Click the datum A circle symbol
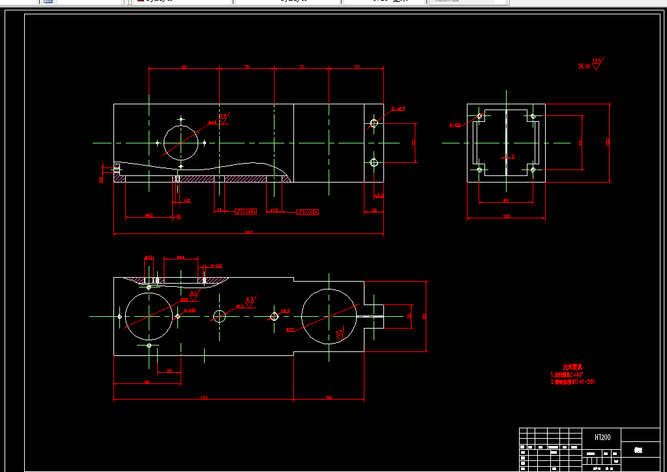Image resolution: width=667 pixels, height=472 pixels. (x=179, y=217)
